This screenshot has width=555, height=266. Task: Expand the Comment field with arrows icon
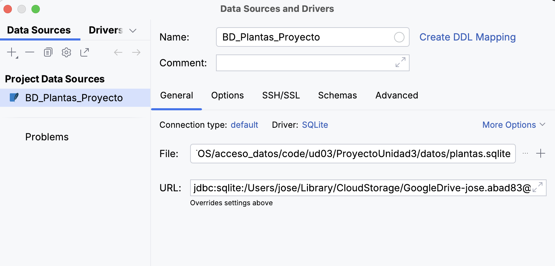401,62
